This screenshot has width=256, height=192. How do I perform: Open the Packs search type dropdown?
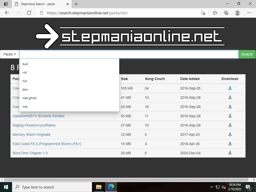click(10, 54)
